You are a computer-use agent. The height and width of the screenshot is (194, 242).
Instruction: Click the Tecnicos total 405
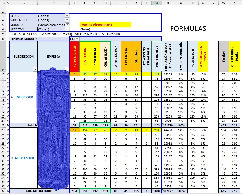(224, 125)
